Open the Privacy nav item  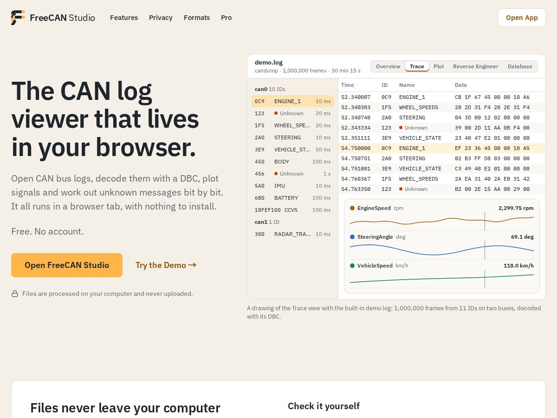pos(161,18)
